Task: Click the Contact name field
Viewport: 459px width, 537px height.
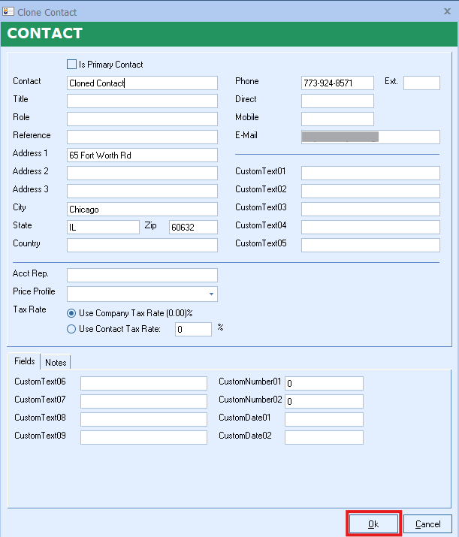Action: tap(142, 83)
